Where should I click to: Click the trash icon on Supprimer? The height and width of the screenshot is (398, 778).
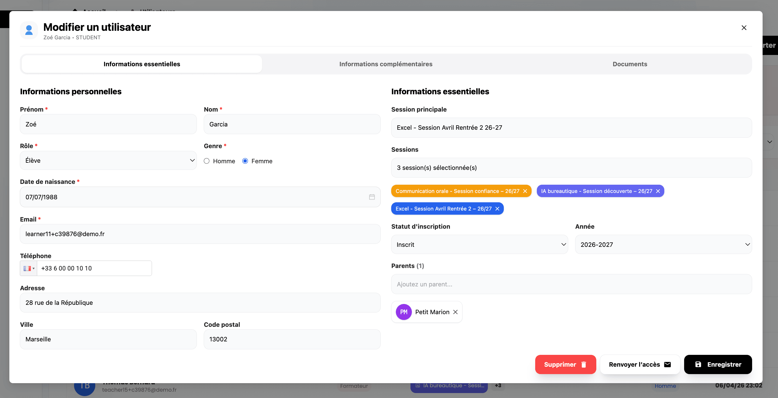coord(584,364)
